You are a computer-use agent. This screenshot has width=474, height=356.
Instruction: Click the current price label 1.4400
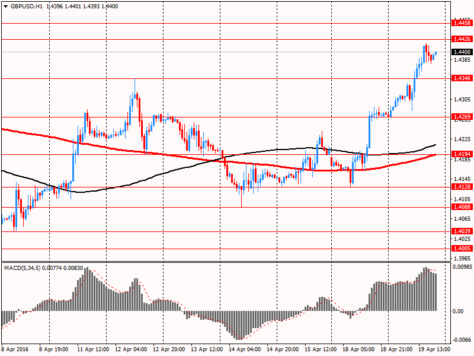pos(462,52)
